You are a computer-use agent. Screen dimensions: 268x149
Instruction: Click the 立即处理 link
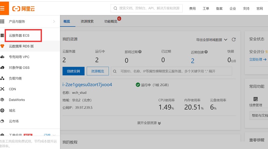(258, 59)
